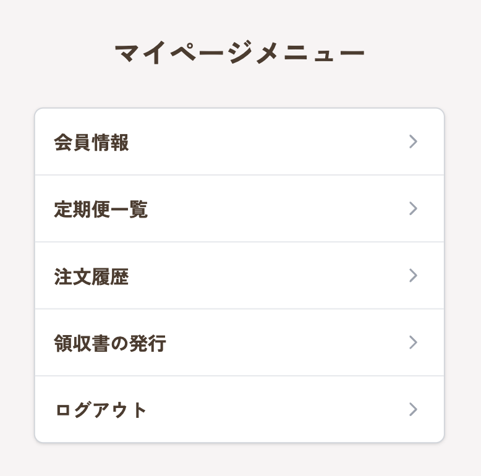Click the chevron arrow beside 定期便一覧
This screenshot has height=476, width=481.
tap(414, 209)
